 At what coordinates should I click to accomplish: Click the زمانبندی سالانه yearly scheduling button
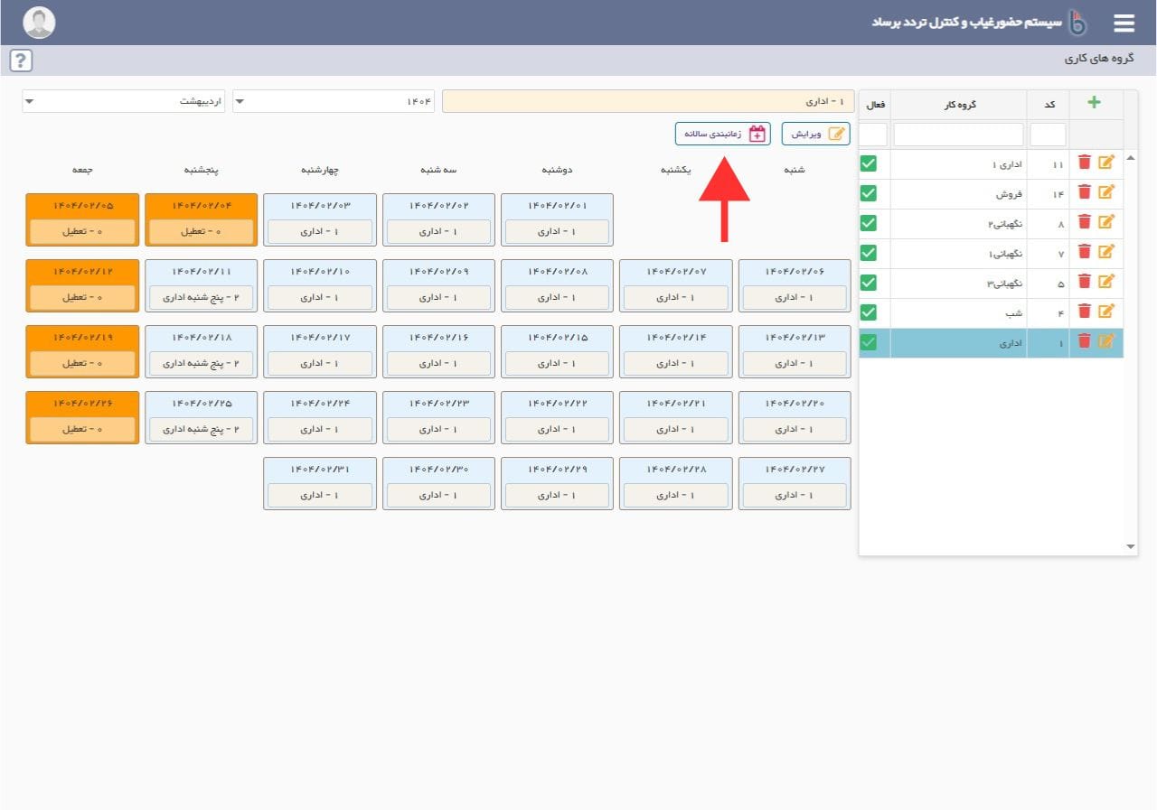click(722, 134)
